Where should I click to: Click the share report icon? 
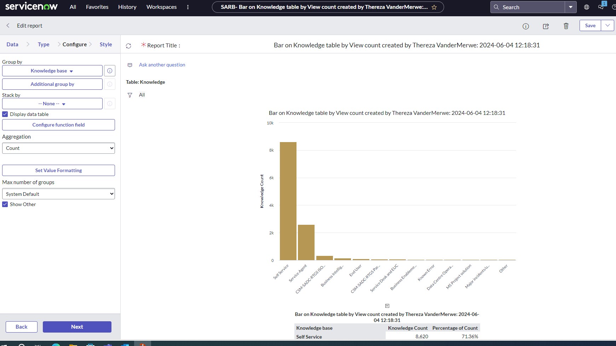(546, 26)
